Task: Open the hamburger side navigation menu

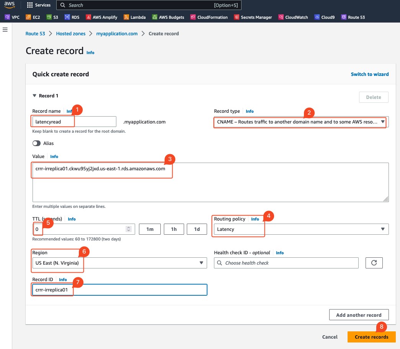Action: click(x=5, y=30)
